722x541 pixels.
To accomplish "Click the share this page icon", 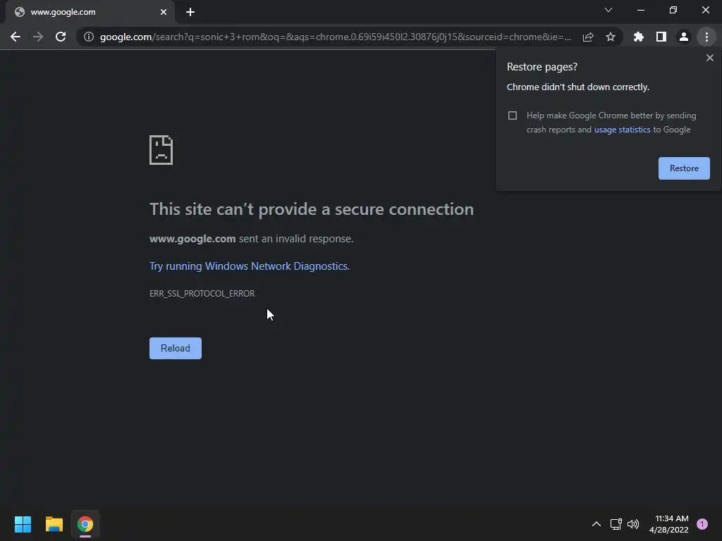I will (588, 37).
